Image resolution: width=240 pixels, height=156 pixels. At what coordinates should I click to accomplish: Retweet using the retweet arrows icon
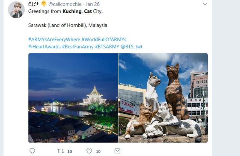click(x=61, y=151)
